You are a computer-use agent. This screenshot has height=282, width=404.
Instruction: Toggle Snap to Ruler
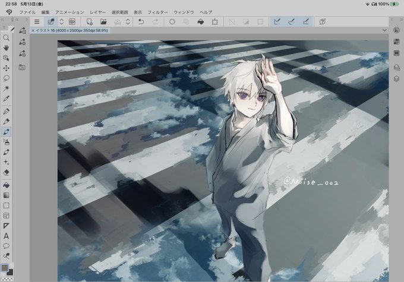tap(277, 22)
